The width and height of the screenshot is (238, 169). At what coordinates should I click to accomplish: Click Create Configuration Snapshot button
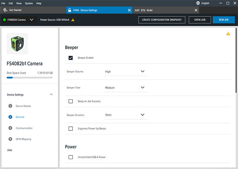(x=162, y=20)
